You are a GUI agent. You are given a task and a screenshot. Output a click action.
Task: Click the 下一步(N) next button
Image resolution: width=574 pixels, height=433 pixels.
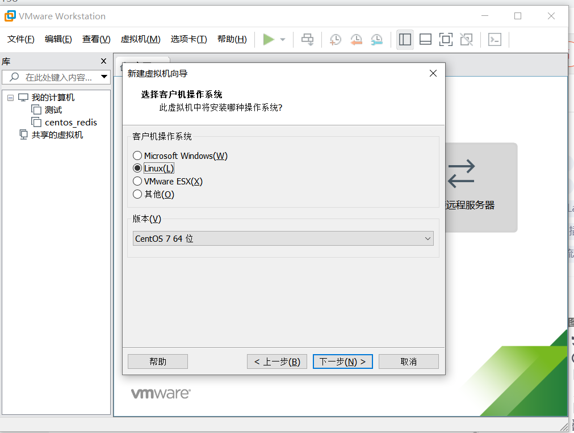click(x=343, y=361)
